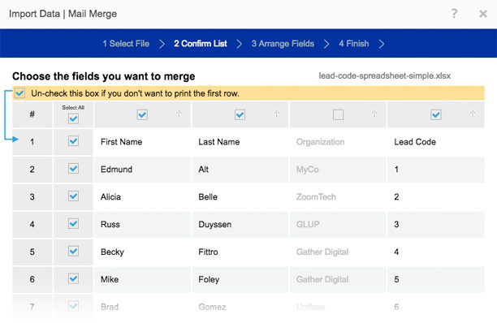This screenshot has width=497, height=323.
Task: Click up arrow in Lead Code column header
Action: [x=473, y=114]
